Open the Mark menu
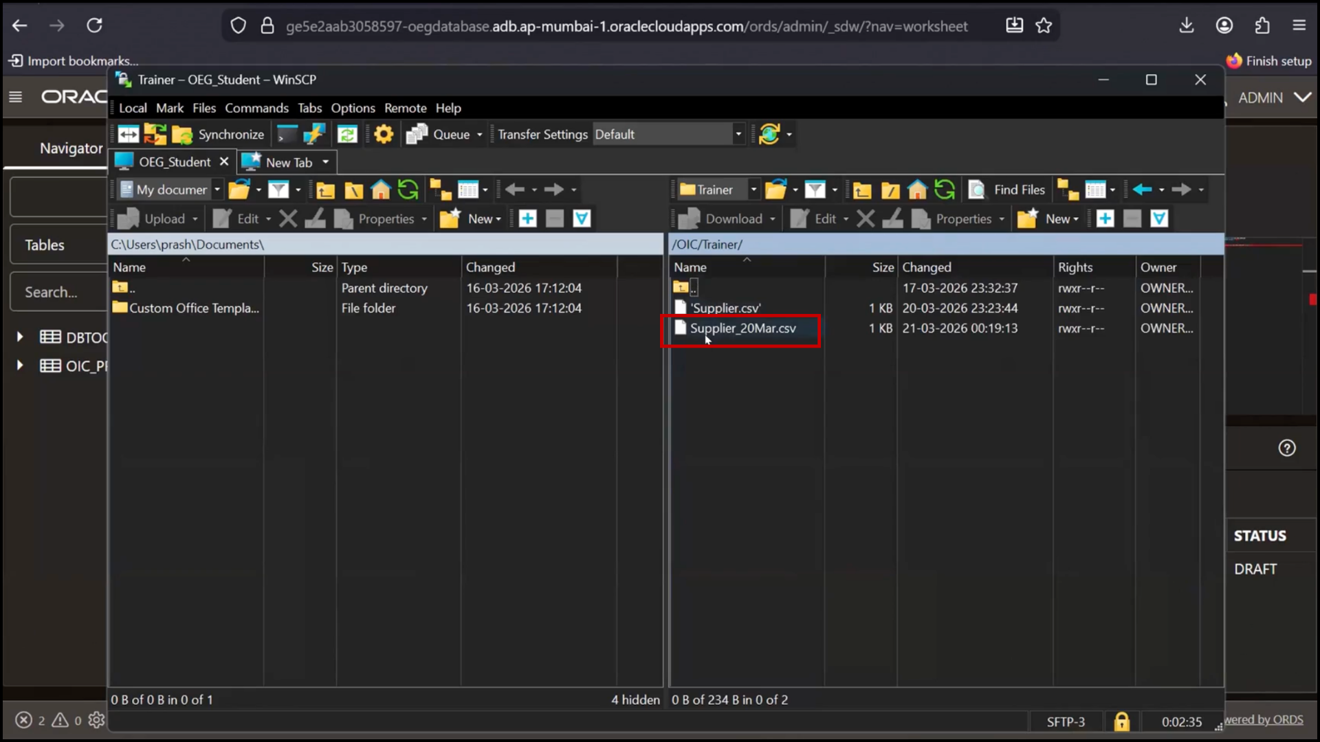 tap(170, 108)
